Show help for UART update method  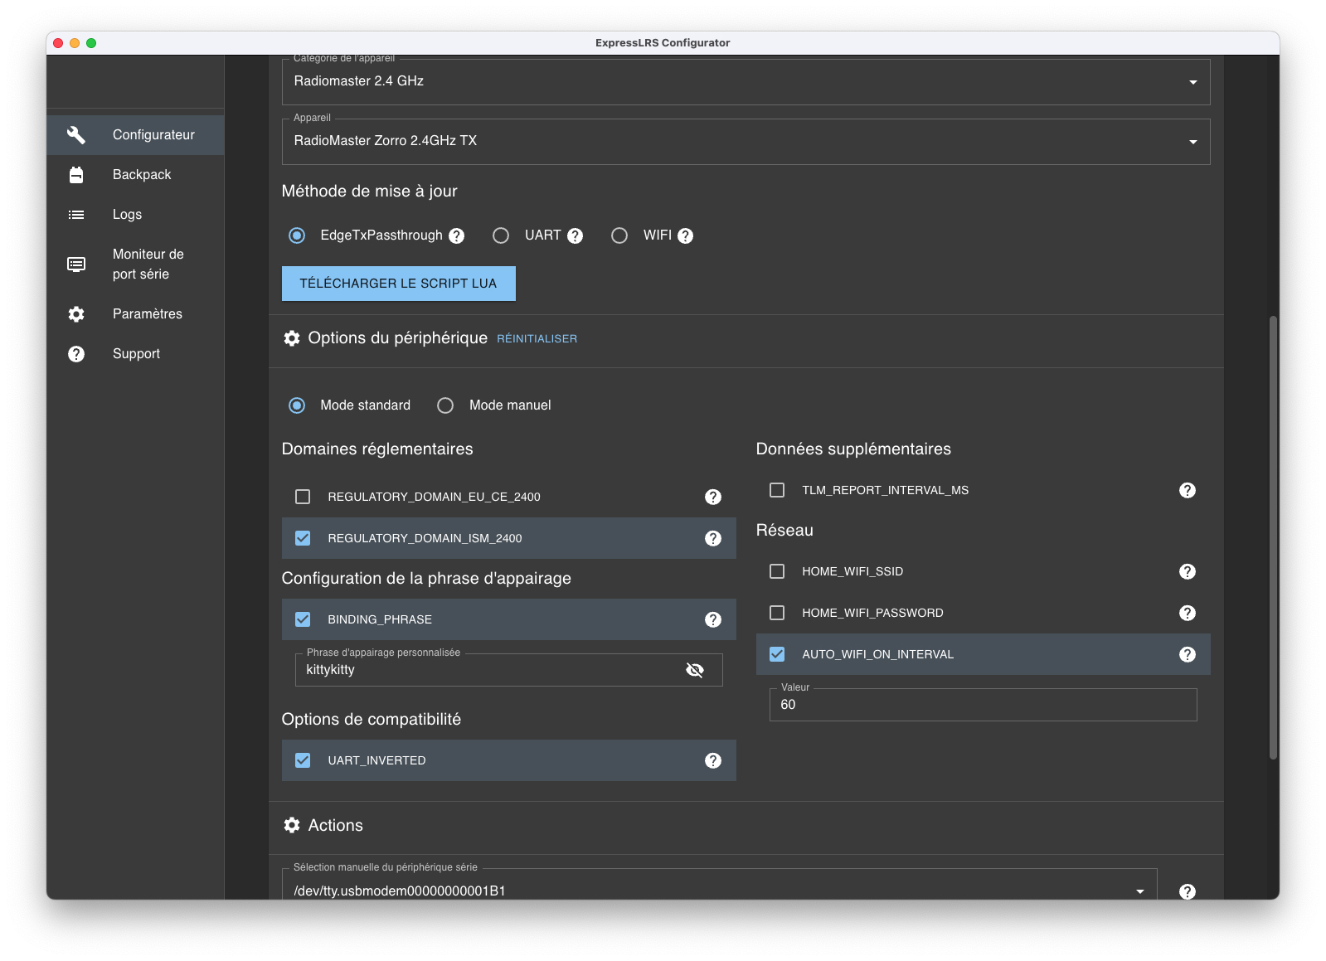[x=576, y=235]
